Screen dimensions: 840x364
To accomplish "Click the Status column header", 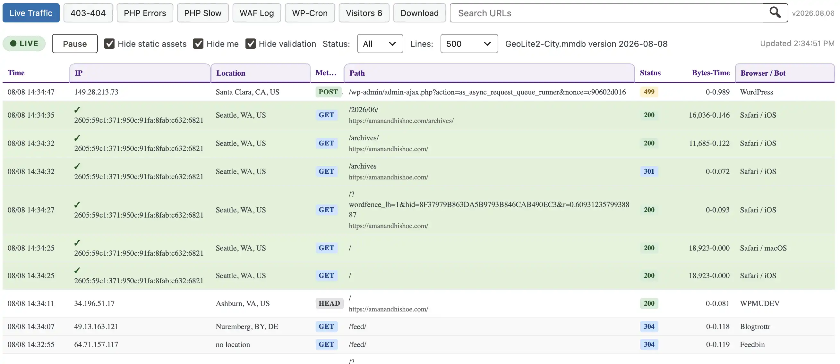I will click(x=650, y=73).
